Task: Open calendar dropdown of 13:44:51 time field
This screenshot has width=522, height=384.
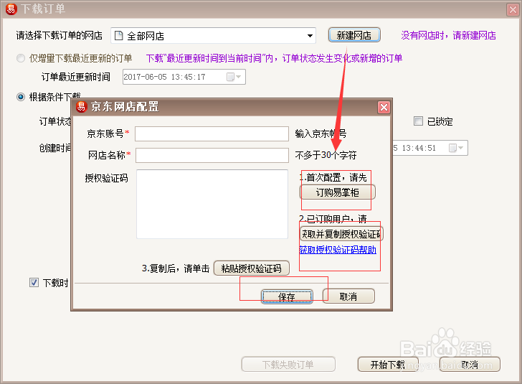Action: click(x=456, y=148)
